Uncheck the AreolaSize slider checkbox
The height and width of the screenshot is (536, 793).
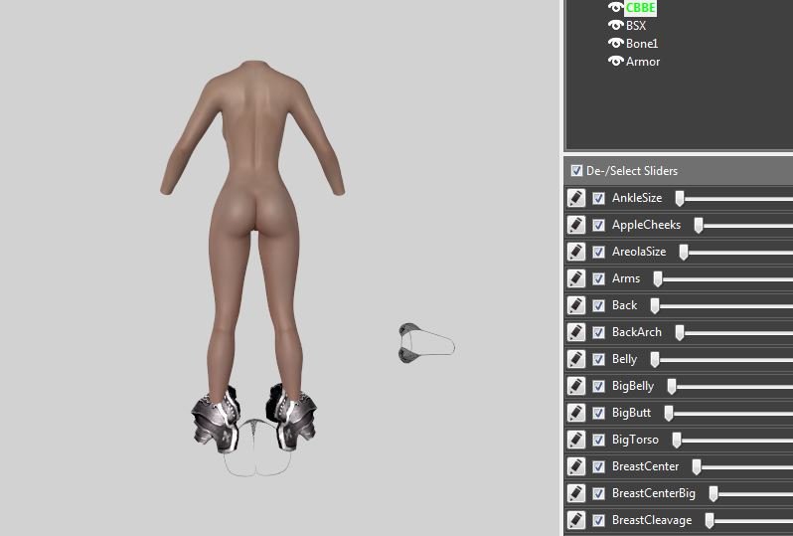click(x=598, y=252)
